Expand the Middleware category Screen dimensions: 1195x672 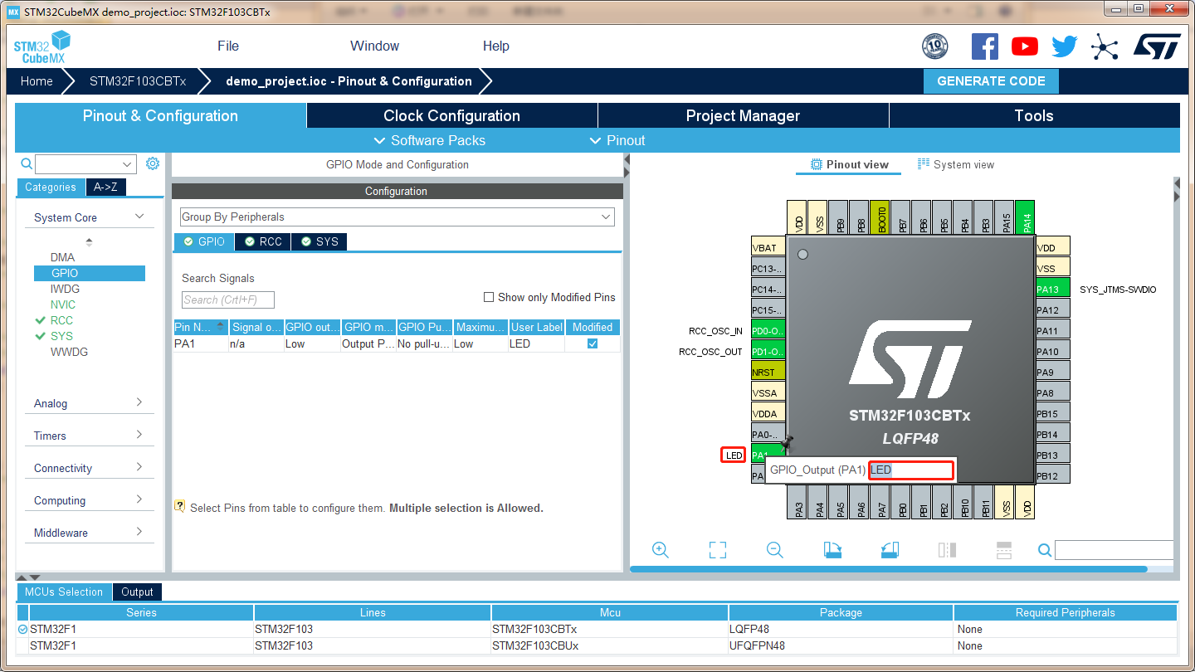click(90, 533)
